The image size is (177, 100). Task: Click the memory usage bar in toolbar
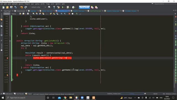84,7
